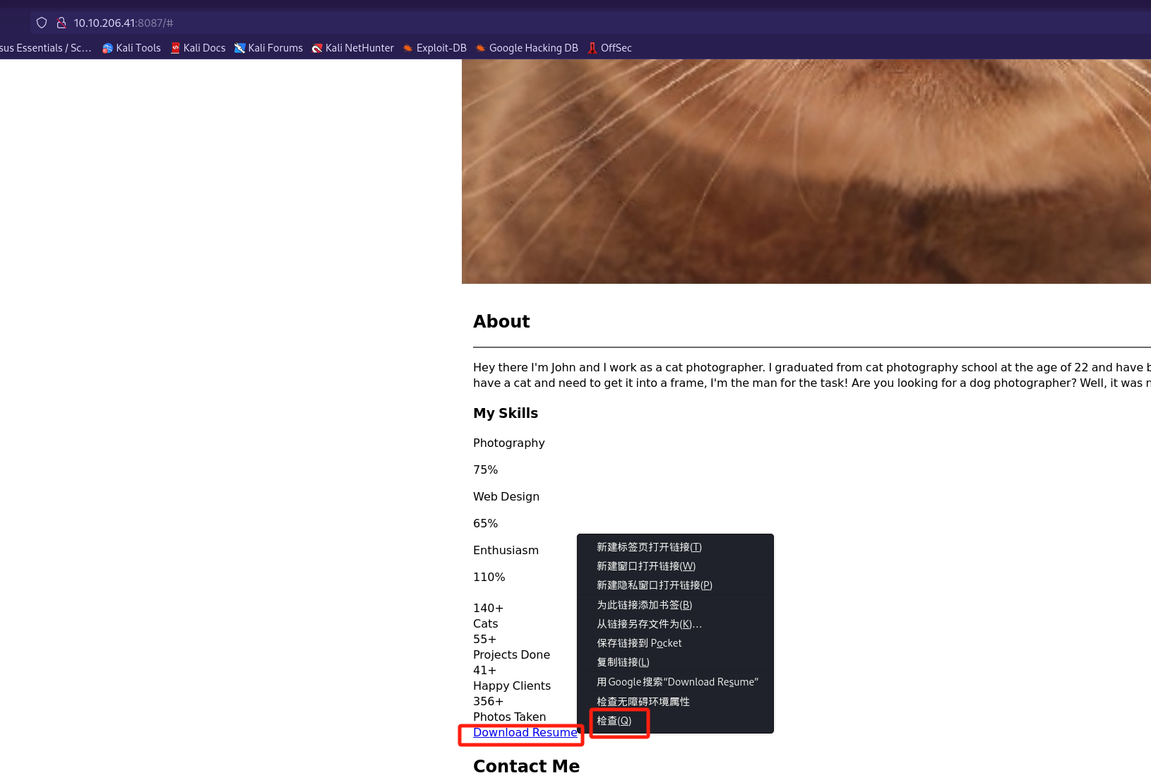Open the Kali Forums bookmark
The height and width of the screenshot is (778, 1151).
coord(269,48)
